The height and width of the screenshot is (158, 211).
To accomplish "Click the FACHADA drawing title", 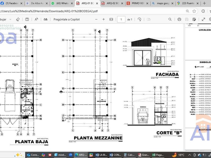I will tap(167, 74).
